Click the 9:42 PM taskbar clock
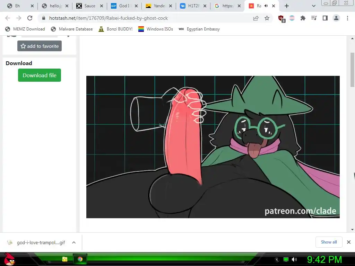 (324, 260)
